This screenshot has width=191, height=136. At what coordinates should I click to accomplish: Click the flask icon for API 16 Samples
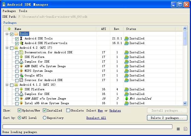point(21,94)
